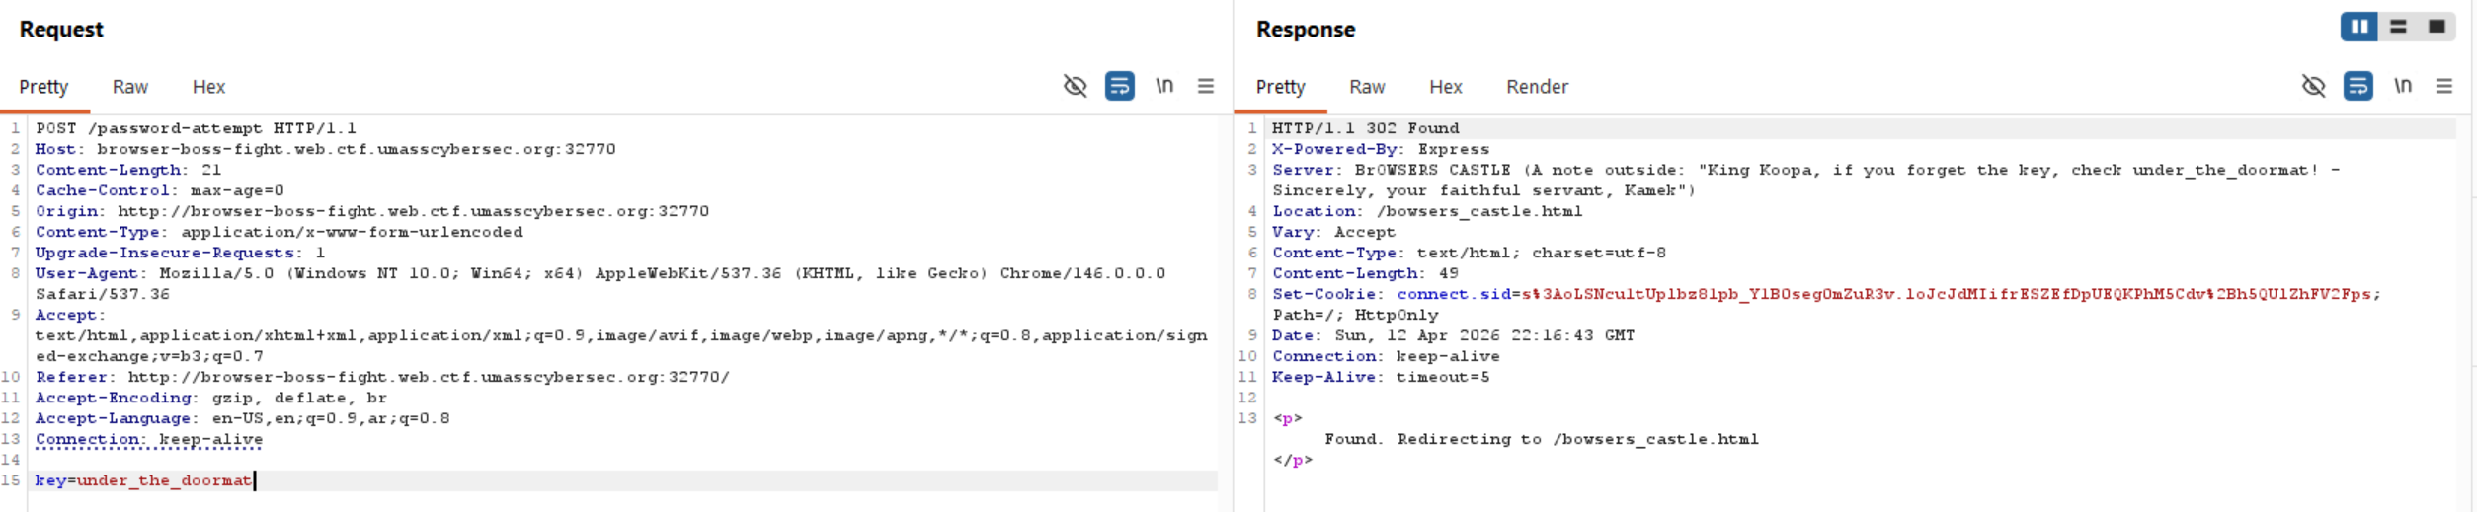Image resolution: width=2477 pixels, height=512 pixels.
Task: Select side-by-side split layout icon
Action: 2359,27
